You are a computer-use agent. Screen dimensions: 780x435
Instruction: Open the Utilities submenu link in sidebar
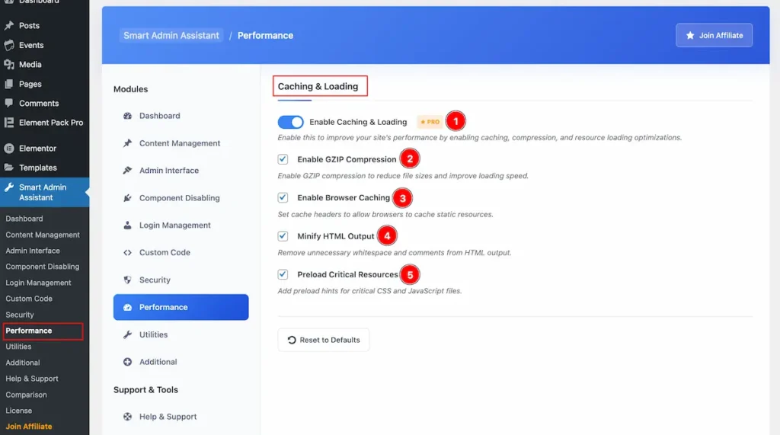[18, 347]
